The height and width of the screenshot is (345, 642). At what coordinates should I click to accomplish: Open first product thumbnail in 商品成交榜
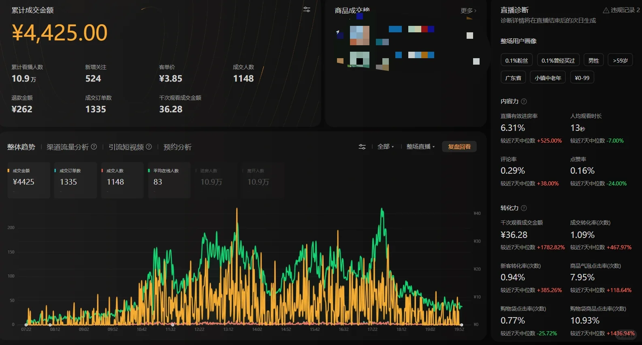(x=360, y=36)
